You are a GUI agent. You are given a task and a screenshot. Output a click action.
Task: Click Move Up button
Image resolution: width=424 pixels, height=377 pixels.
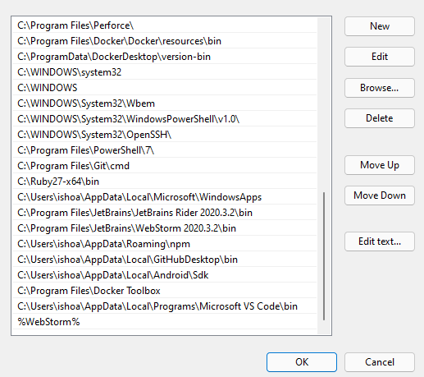click(x=380, y=165)
